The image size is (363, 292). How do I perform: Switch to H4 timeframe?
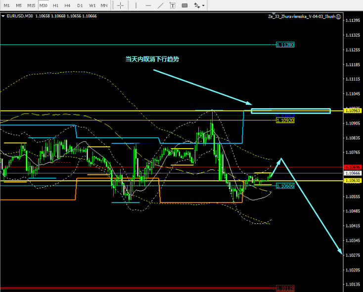[67, 5]
